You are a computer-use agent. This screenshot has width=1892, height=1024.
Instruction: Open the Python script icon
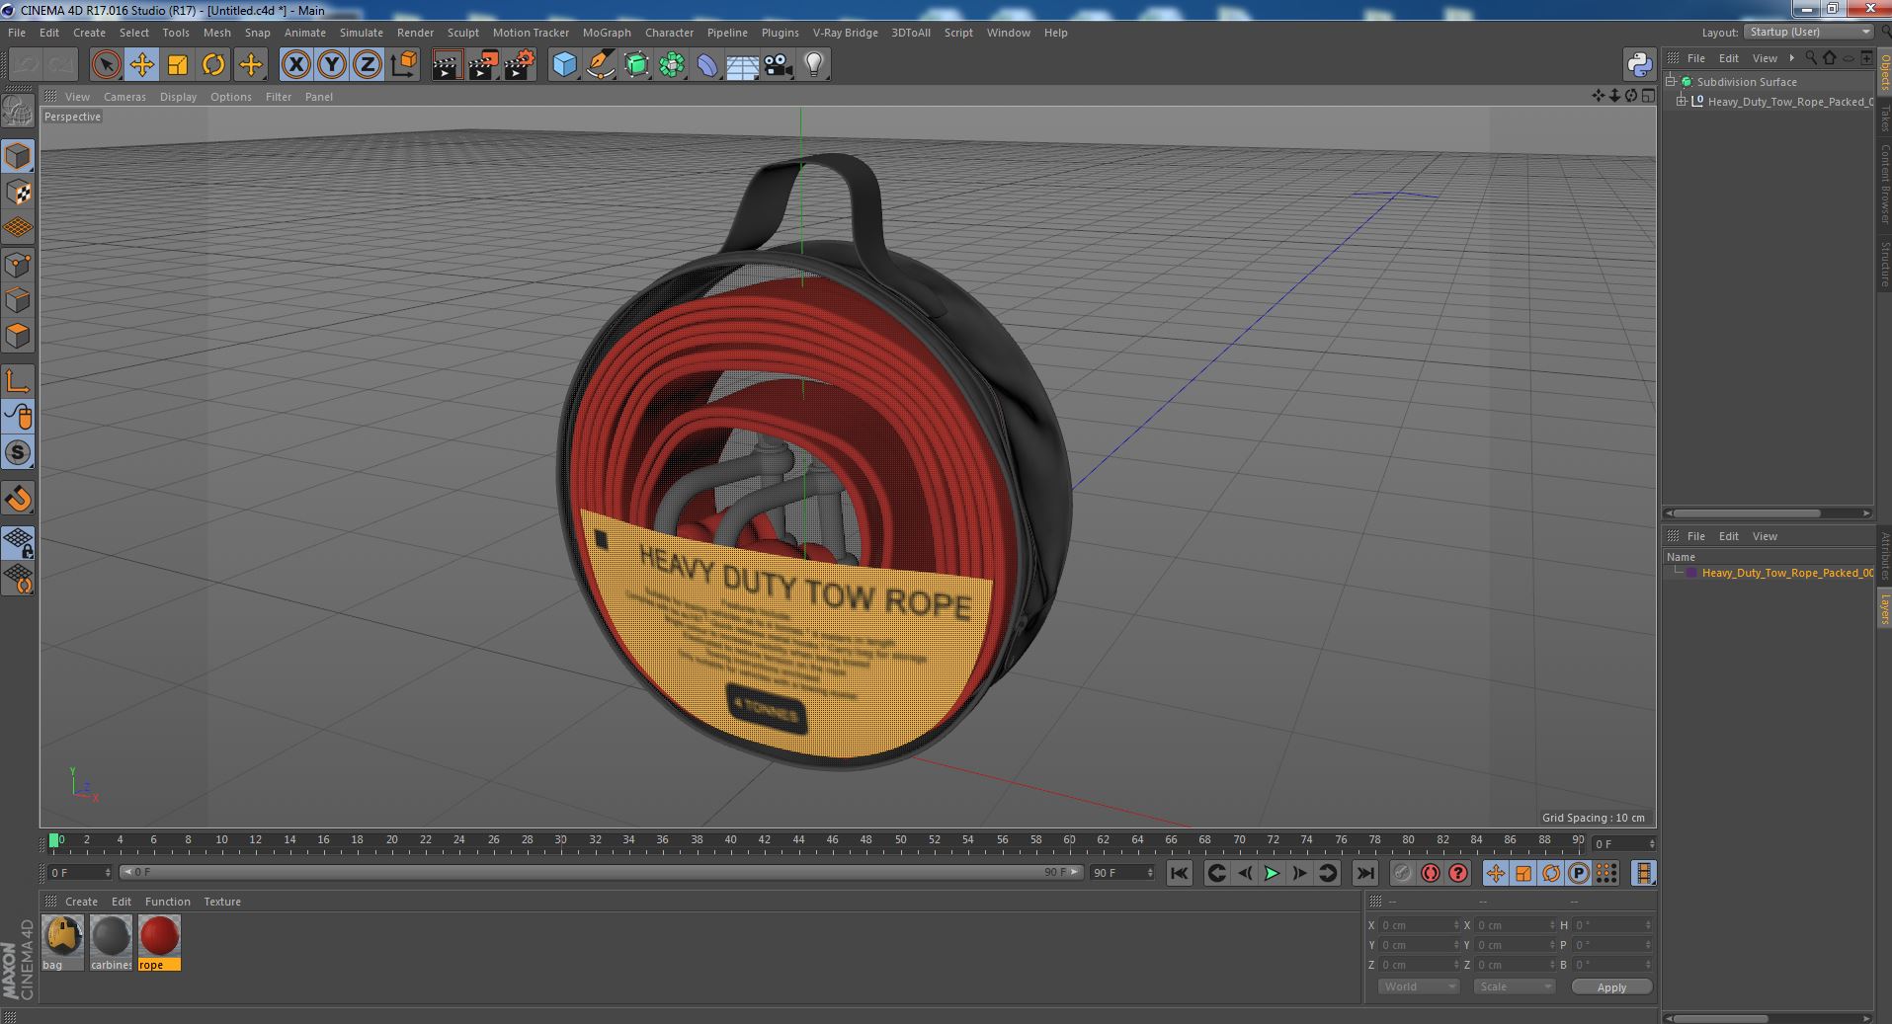coord(1639,65)
